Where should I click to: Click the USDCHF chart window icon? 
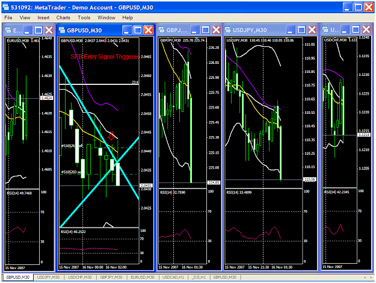point(325,30)
